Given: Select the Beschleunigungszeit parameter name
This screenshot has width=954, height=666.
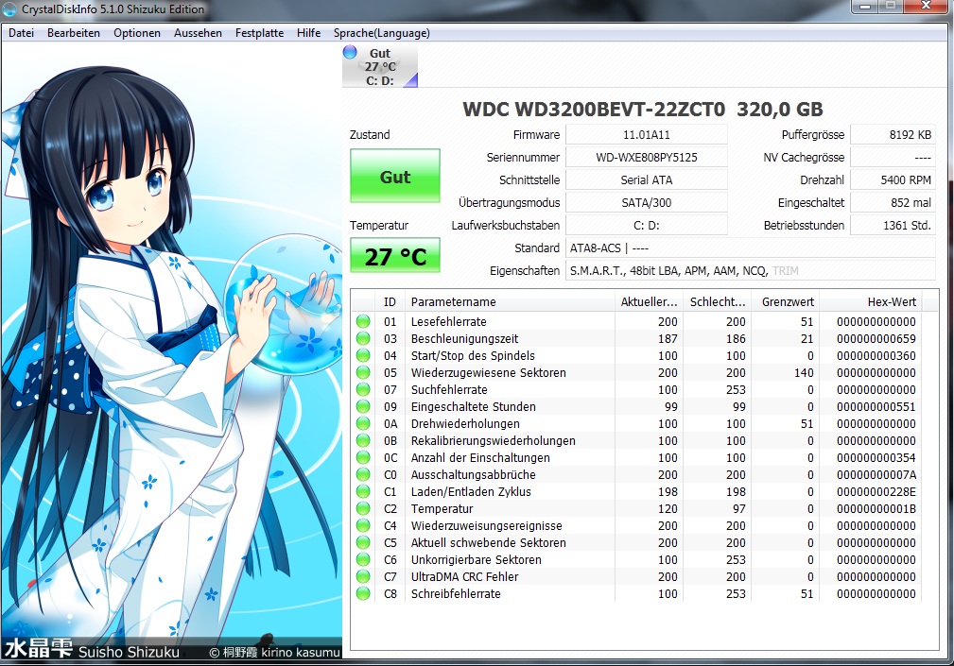Looking at the screenshot, I should pyautogui.click(x=464, y=338).
